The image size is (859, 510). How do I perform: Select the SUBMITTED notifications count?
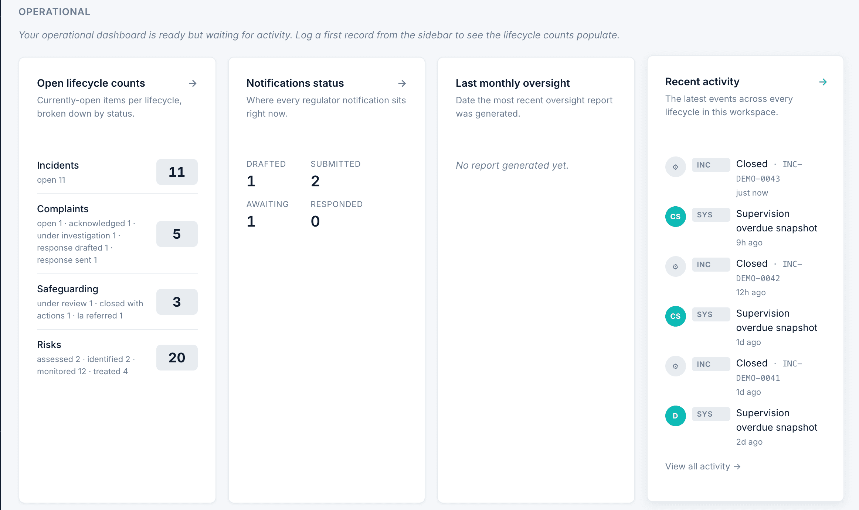pyautogui.click(x=315, y=181)
